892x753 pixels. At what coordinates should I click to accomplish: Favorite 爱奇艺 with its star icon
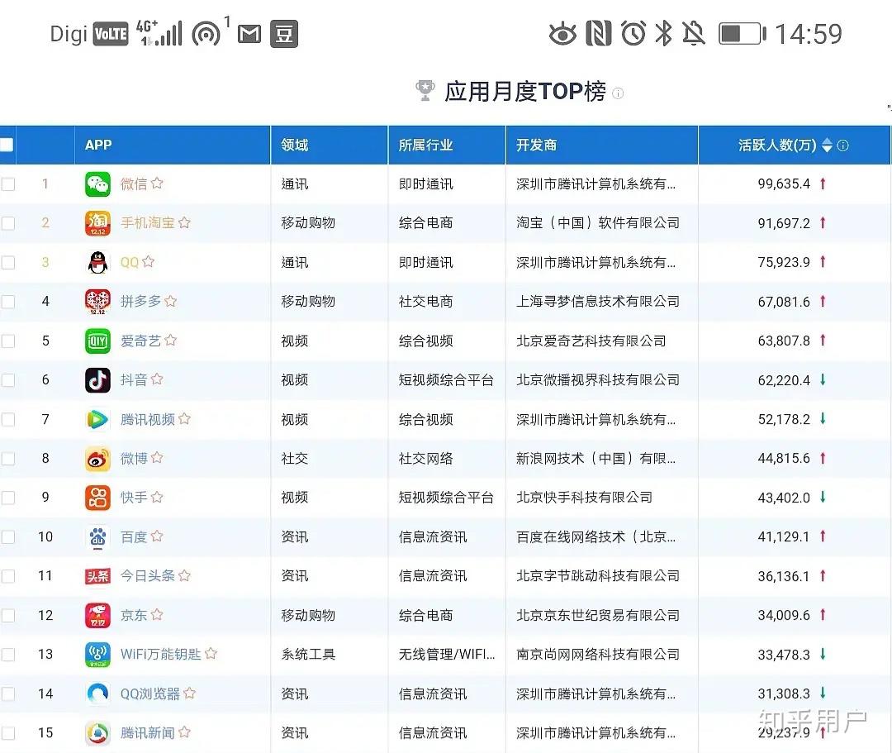point(171,341)
